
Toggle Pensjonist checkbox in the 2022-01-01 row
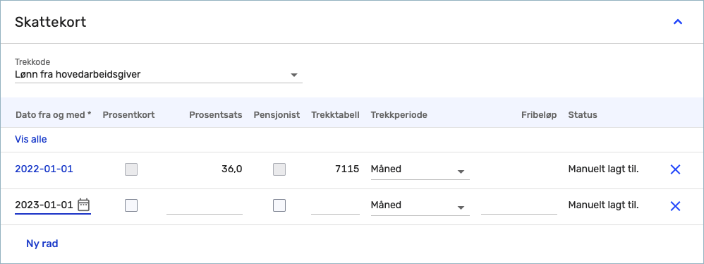[279, 169]
